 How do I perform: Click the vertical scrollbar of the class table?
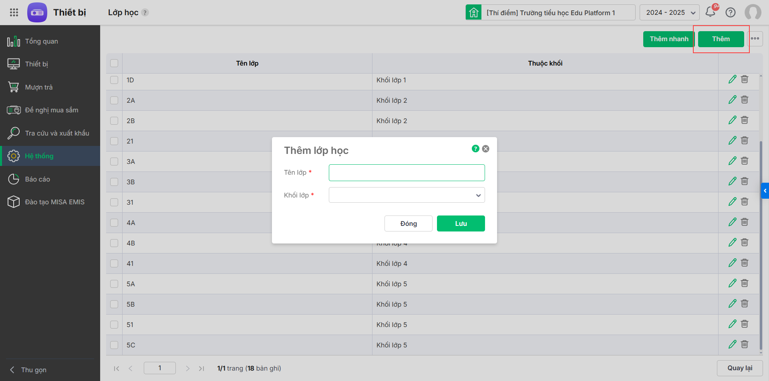tap(761, 240)
